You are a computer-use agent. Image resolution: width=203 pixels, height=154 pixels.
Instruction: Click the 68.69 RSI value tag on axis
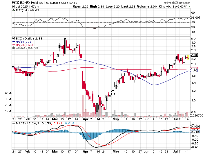[x=195, y=17]
